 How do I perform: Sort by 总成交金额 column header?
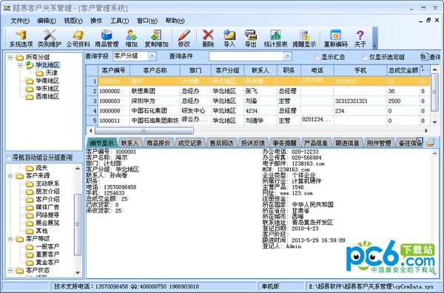tap(403, 70)
